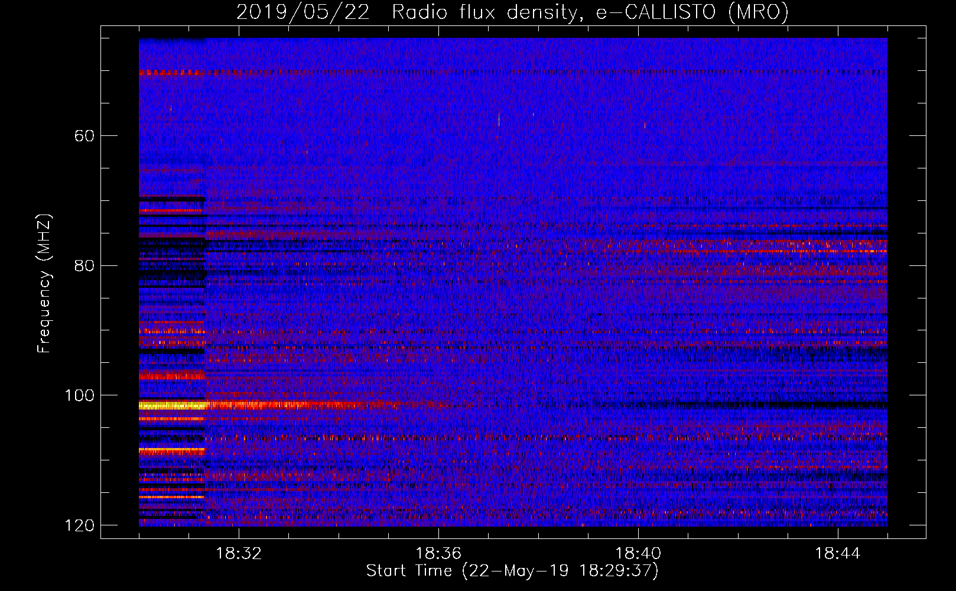Click the plot title "Radio flux density, e-CALLISTO (MRO)"
This screenshot has height=591, width=956.
coord(590,12)
